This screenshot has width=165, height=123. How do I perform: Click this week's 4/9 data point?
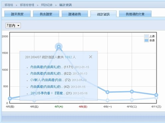[107, 92]
